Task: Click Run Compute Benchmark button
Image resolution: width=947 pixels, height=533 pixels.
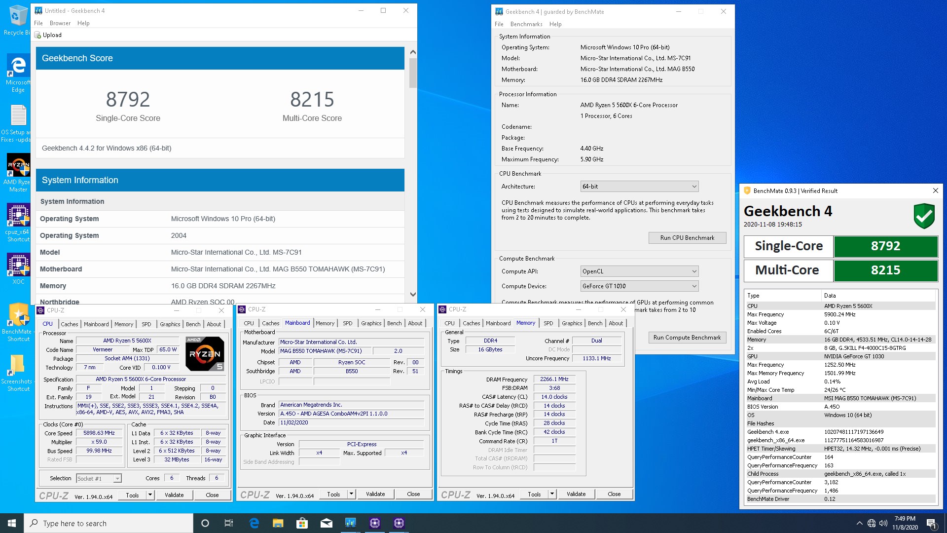Action: (687, 338)
